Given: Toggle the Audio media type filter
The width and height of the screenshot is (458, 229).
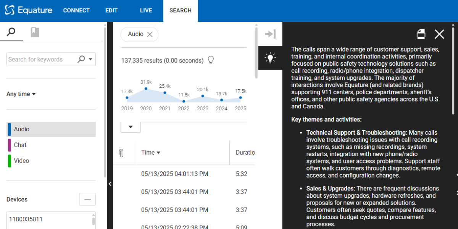Looking at the screenshot, I should tap(51, 129).
